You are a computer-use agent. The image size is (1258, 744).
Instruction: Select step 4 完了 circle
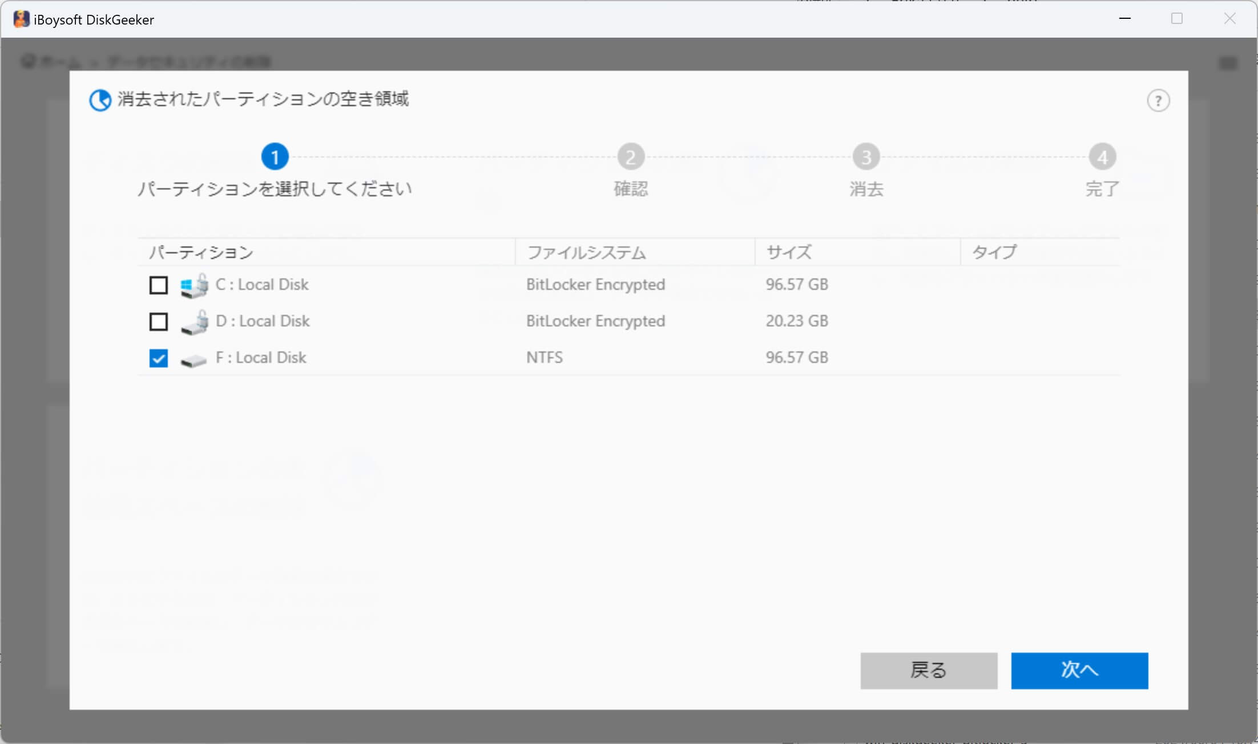point(1102,157)
